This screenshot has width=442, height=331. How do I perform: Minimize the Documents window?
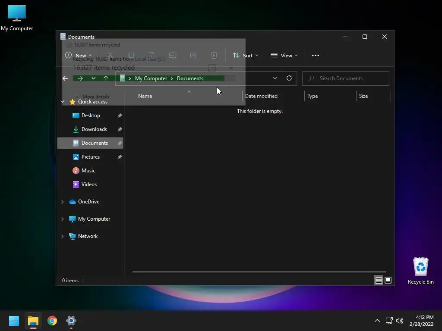pos(345,37)
